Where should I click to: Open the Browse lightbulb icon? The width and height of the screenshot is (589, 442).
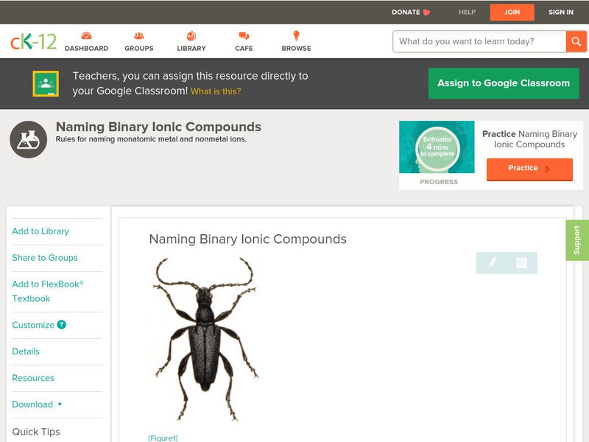296,35
